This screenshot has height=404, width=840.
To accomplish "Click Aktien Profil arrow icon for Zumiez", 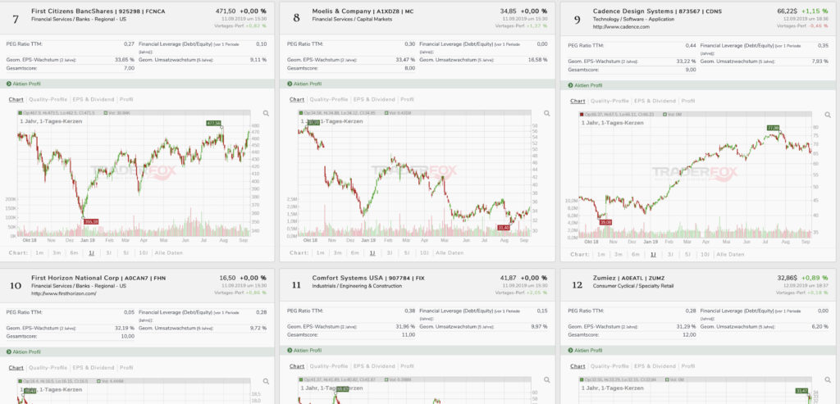I will click(x=571, y=351).
